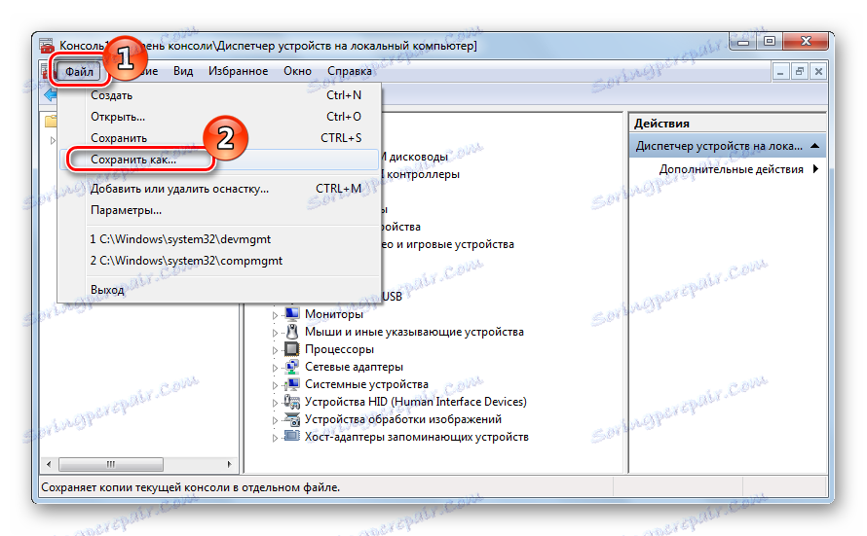
Task: Select Мыши и иные указывающие устройства row
Action: click(414, 332)
